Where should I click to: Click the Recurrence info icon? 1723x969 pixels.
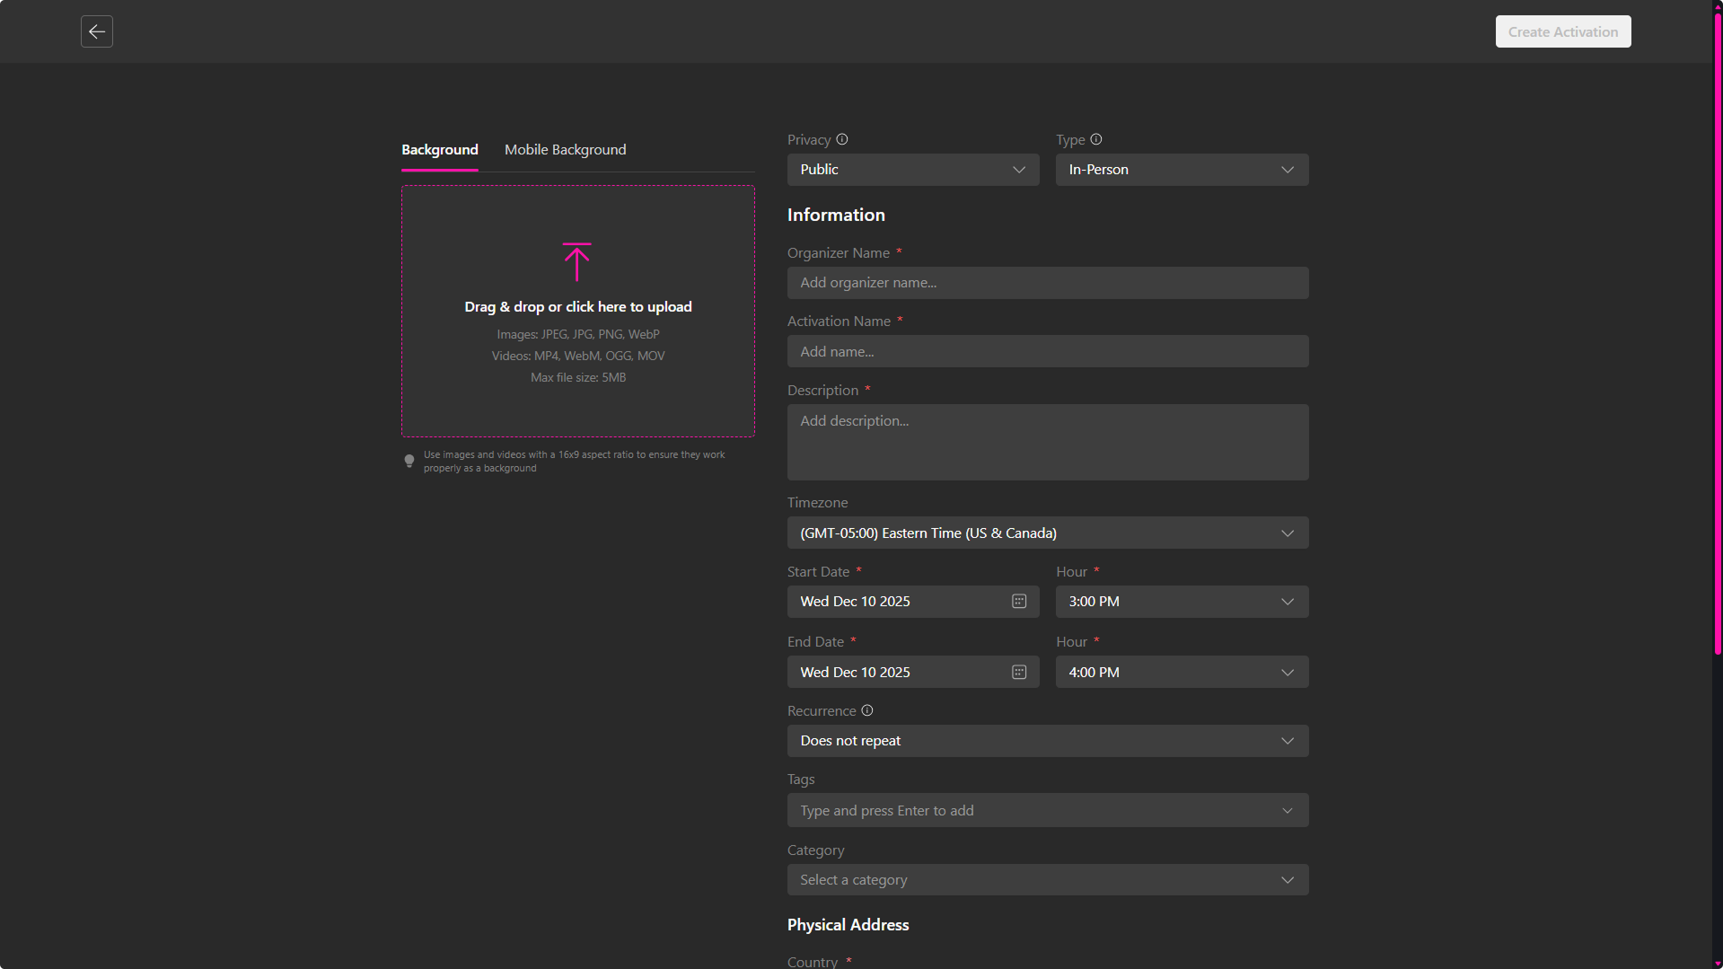(x=867, y=710)
